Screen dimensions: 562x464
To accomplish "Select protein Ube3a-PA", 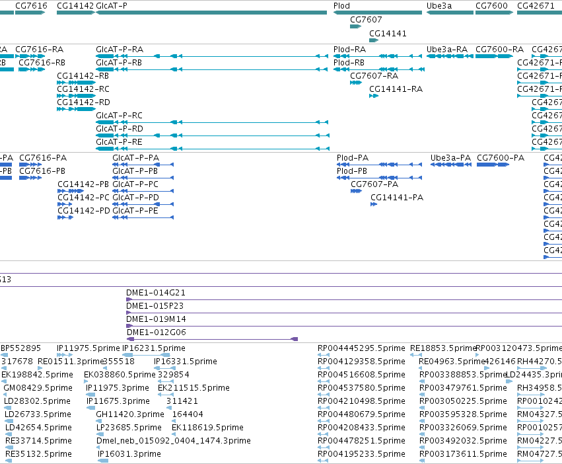I will tap(451, 165).
